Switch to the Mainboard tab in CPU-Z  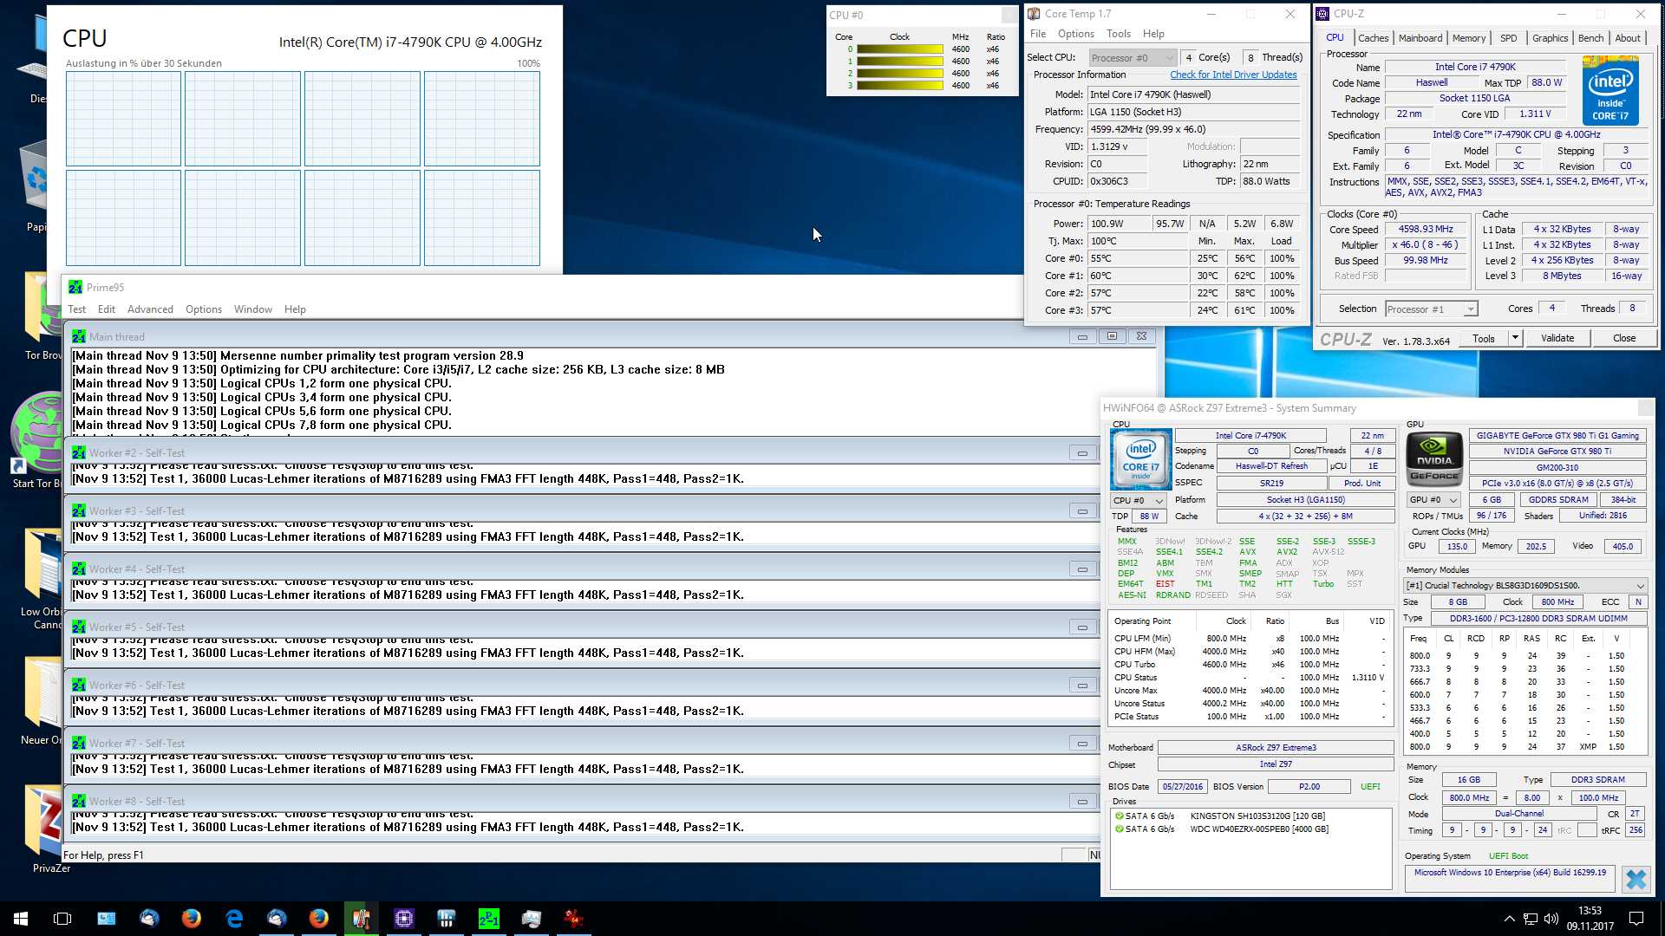pos(1420,38)
